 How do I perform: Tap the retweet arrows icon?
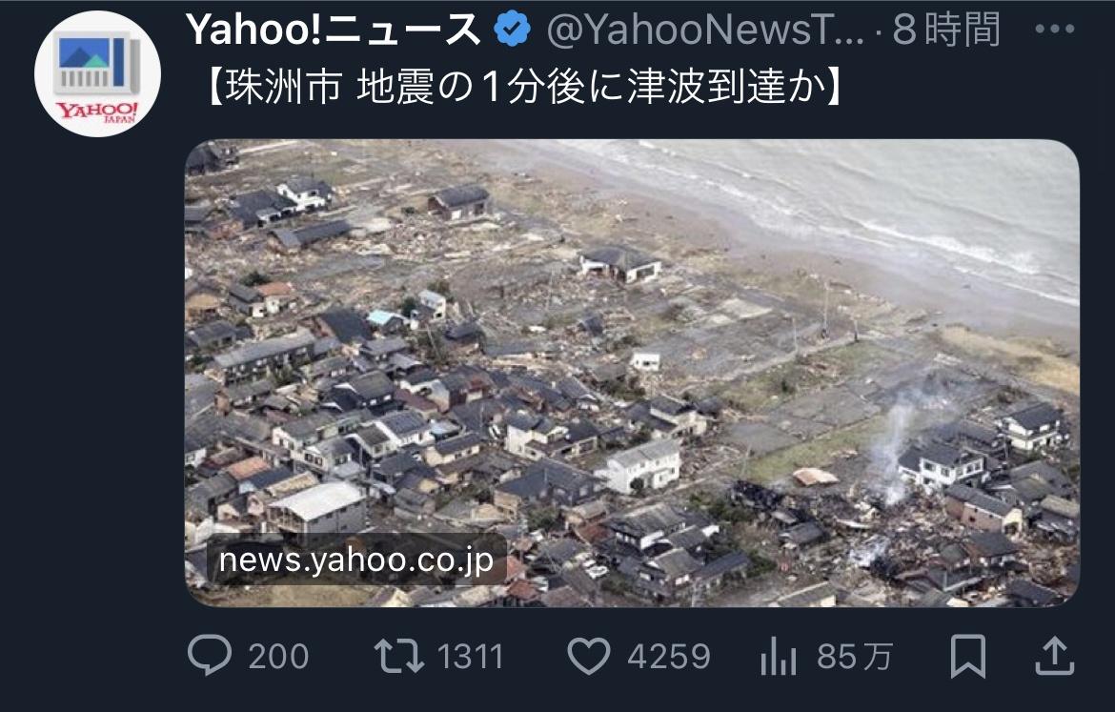click(x=399, y=656)
